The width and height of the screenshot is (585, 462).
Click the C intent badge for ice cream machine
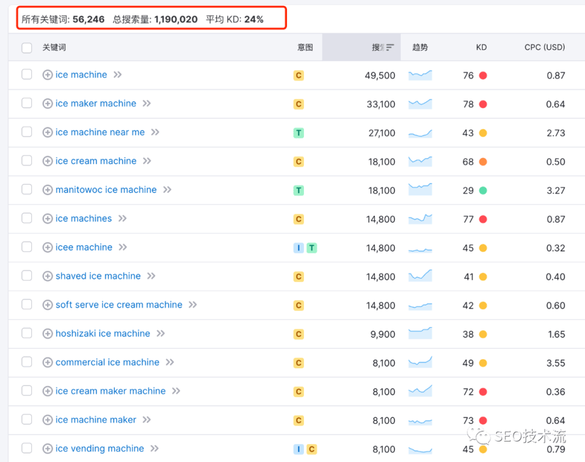coord(299,162)
